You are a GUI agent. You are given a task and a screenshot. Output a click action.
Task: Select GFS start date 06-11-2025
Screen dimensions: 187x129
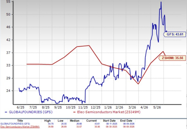coord(112,124)
